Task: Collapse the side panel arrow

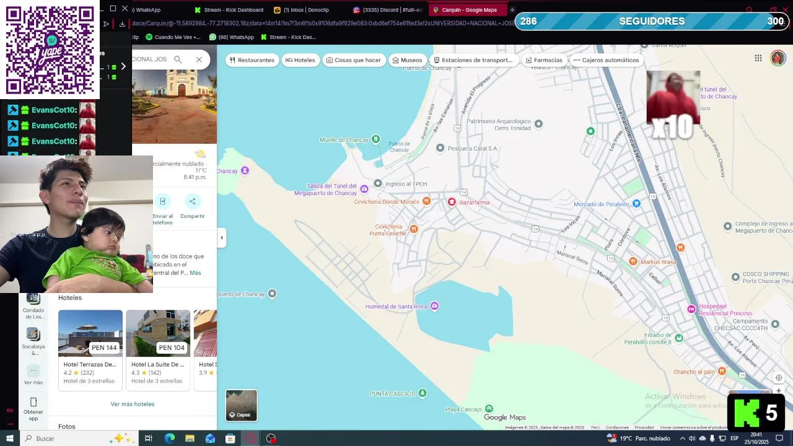Action: (222, 237)
